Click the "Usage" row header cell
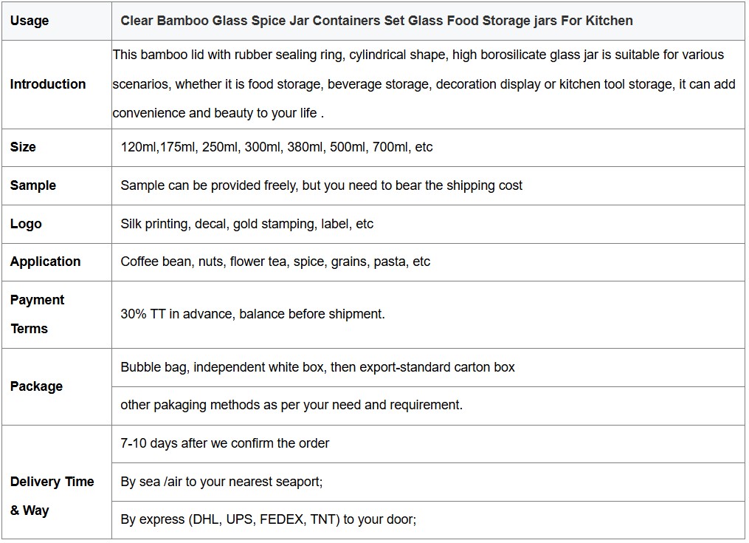 click(x=30, y=21)
